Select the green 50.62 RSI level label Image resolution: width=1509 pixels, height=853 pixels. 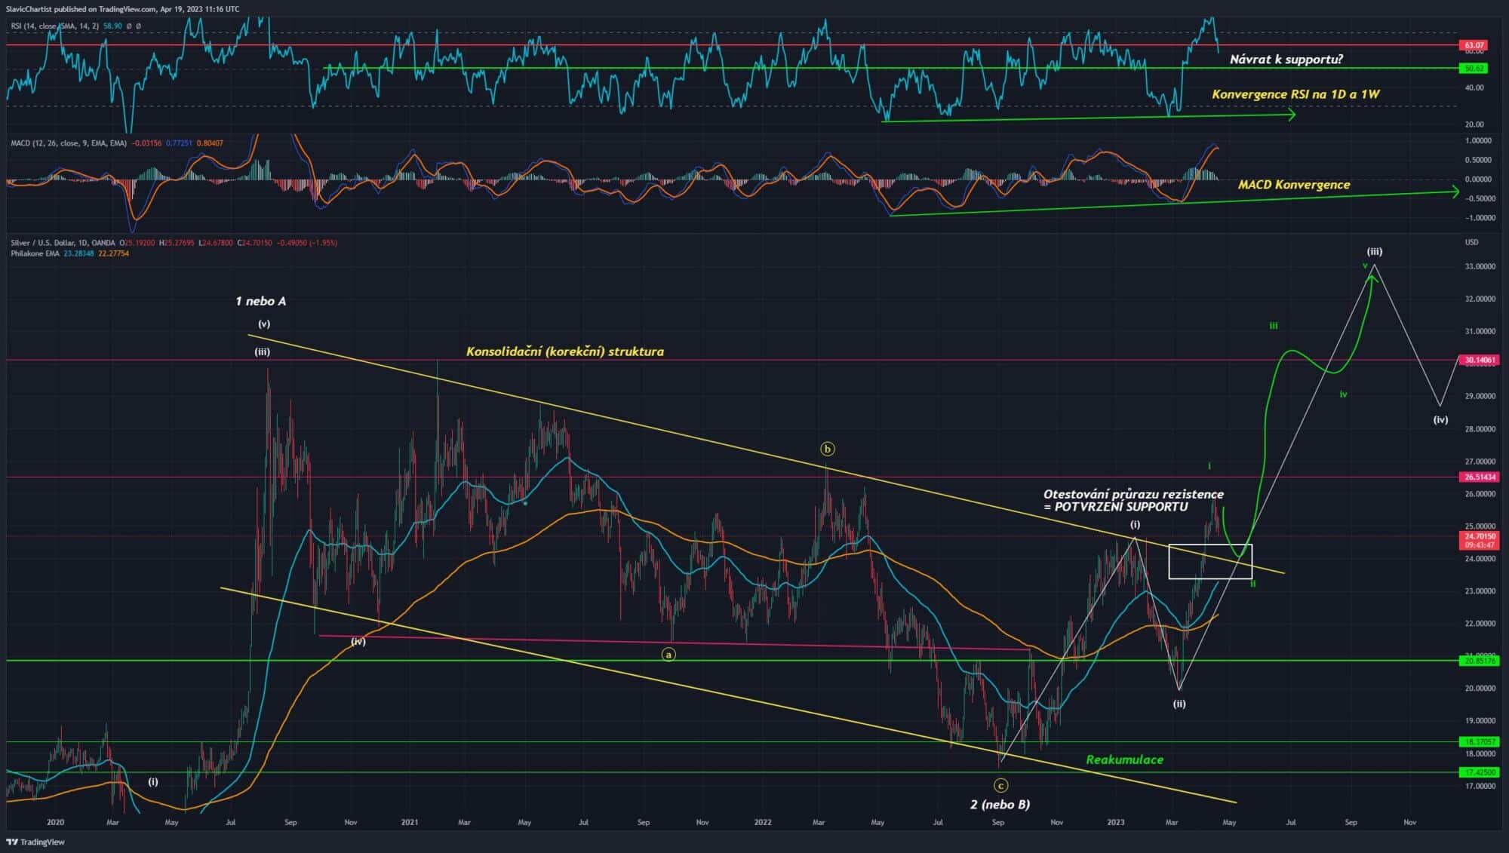1474,68
